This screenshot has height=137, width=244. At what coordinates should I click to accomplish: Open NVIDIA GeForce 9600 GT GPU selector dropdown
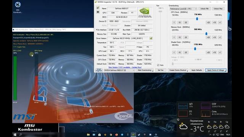[x=119, y=70]
